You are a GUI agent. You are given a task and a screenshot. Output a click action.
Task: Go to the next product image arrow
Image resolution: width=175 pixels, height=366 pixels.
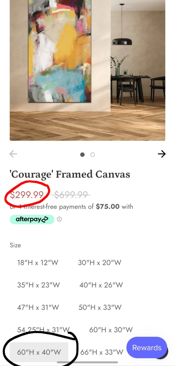pos(162,154)
